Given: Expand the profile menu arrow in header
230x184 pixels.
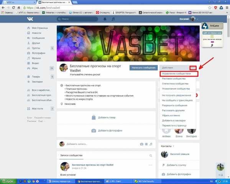Looking at the screenshot, I should coord(197,19).
